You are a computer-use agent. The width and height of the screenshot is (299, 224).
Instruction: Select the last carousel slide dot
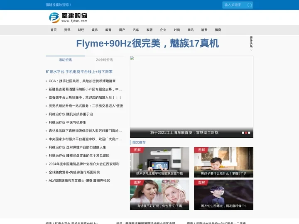249,133
